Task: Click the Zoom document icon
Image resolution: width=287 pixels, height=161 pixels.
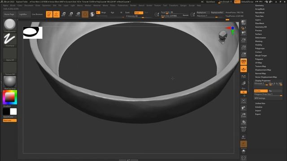Action: tap(244, 40)
